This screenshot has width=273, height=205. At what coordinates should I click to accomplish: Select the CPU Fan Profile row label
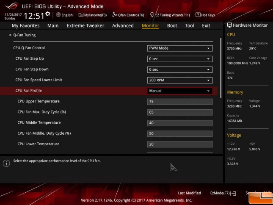click(x=28, y=91)
